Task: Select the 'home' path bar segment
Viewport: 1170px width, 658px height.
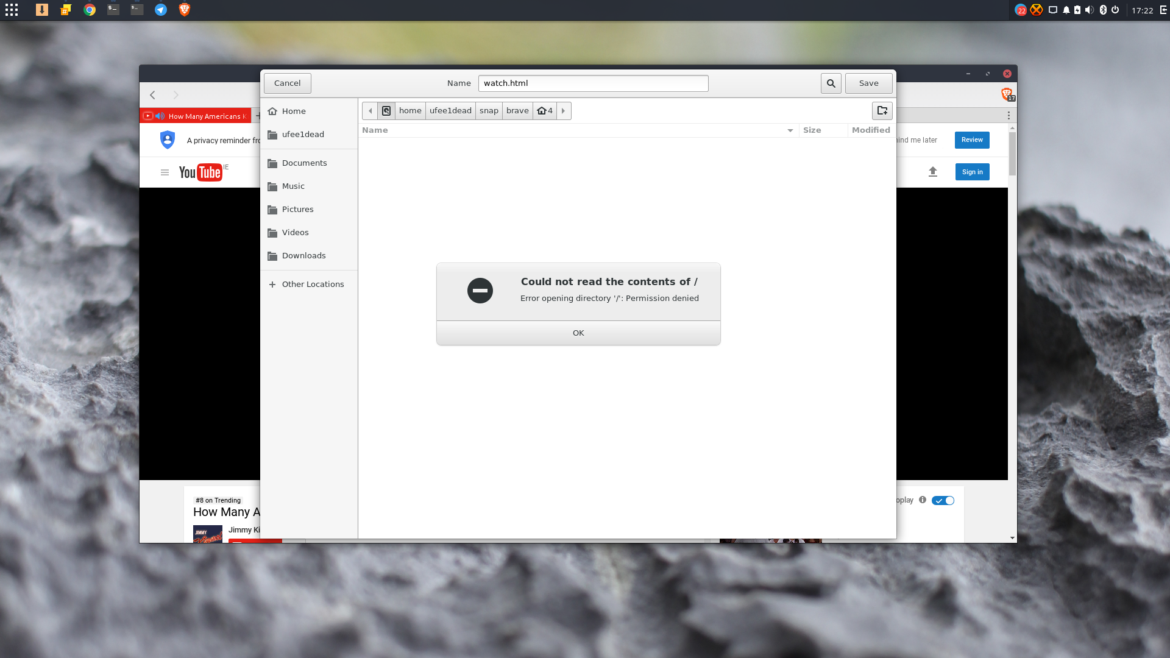Action: [x=410, y=111]
